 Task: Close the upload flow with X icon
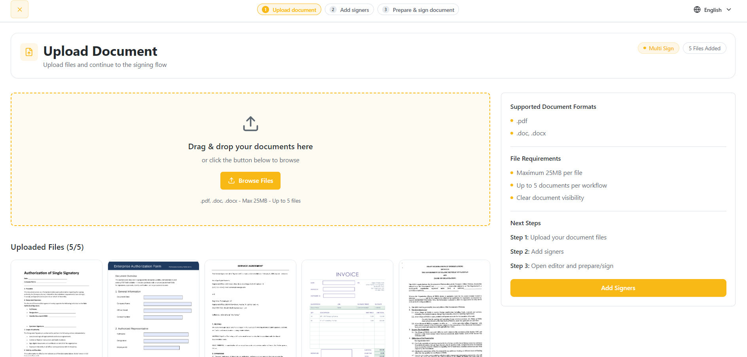[x=19, y=9]
